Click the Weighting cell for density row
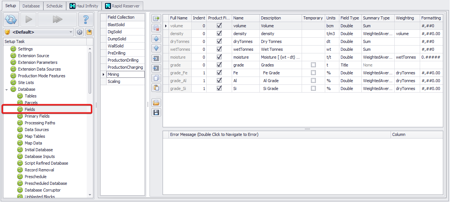Image resolution: width=450 pixels, height=202 pixels. click(407, 34)
